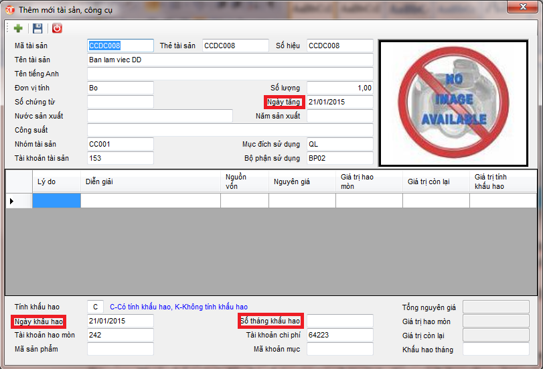This screenshot has width=543, height=369.
Task: Click the app icon in the title bar
Action: tap(10, 9)
